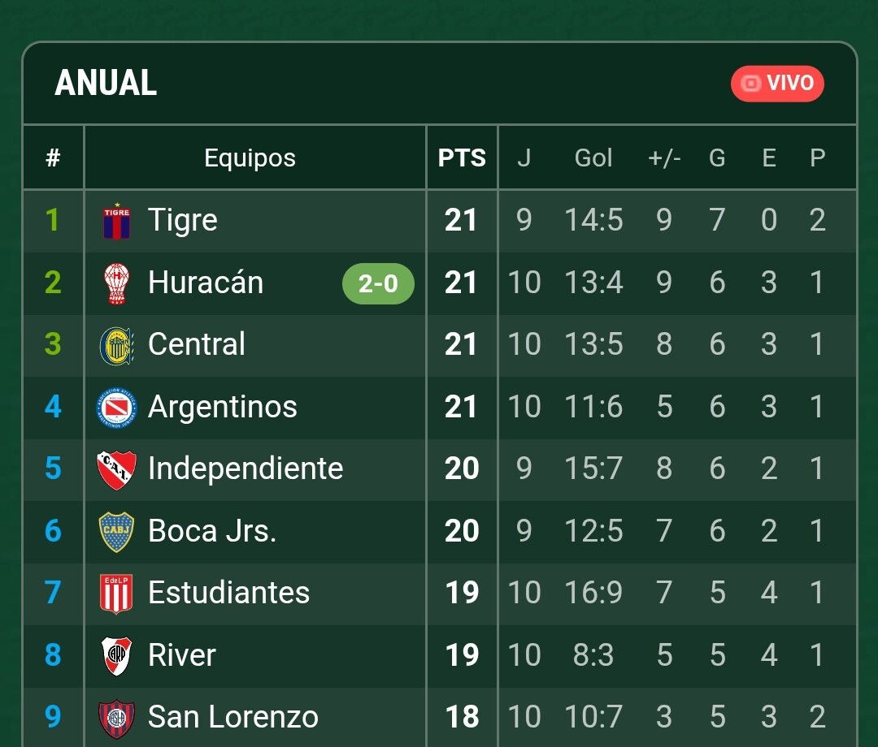Click the Argentinos Juniors crest

pyautogui.click(x=116, y=408)
